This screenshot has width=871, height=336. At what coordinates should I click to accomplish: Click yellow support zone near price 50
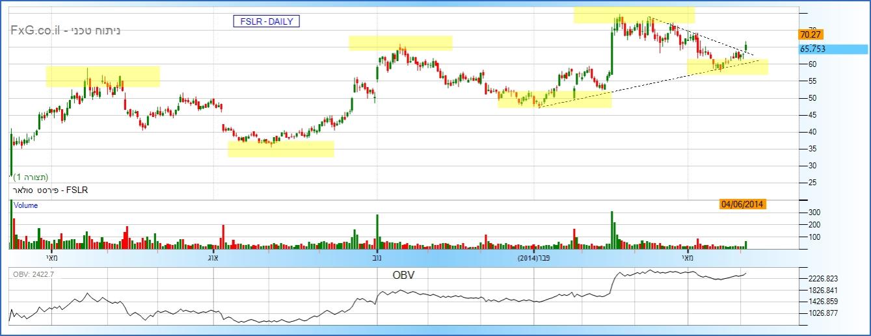(554, 99)
